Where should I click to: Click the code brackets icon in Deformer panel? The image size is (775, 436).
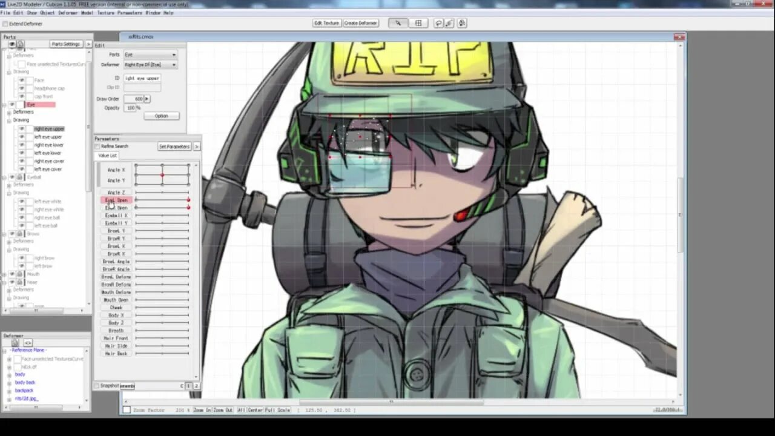point(28,343)
